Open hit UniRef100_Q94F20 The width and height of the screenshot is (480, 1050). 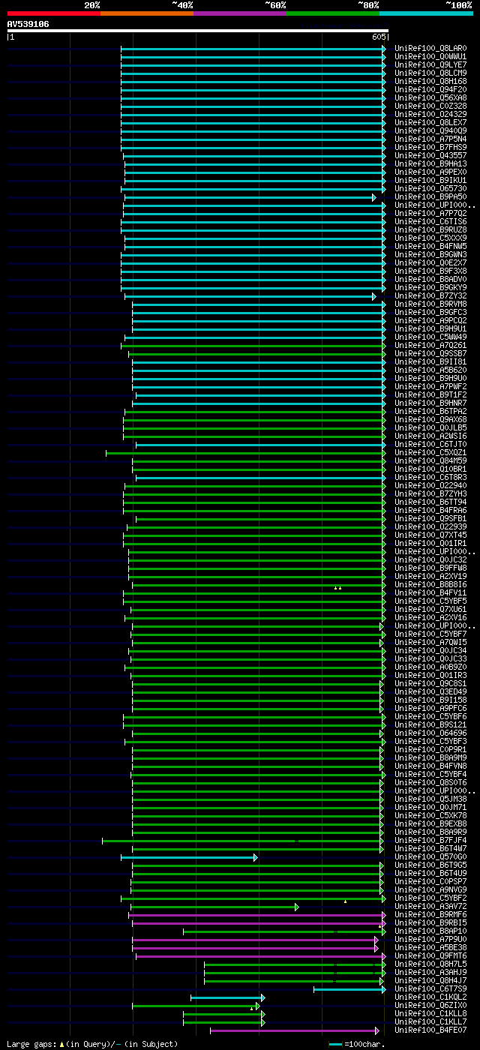pos(430,90)
